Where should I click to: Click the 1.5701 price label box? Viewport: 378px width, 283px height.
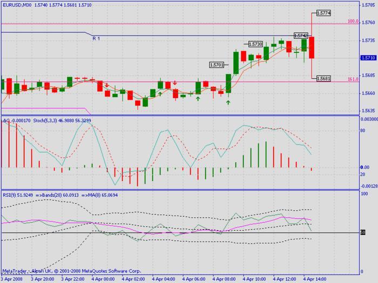[217, 65]
